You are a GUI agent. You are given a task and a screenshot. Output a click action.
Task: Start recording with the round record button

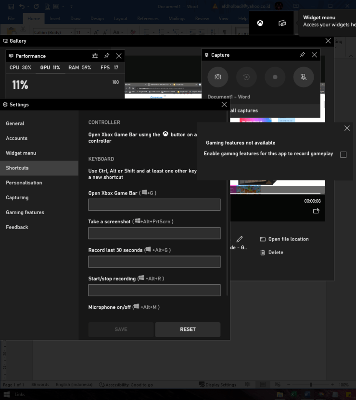coord(275,77)
